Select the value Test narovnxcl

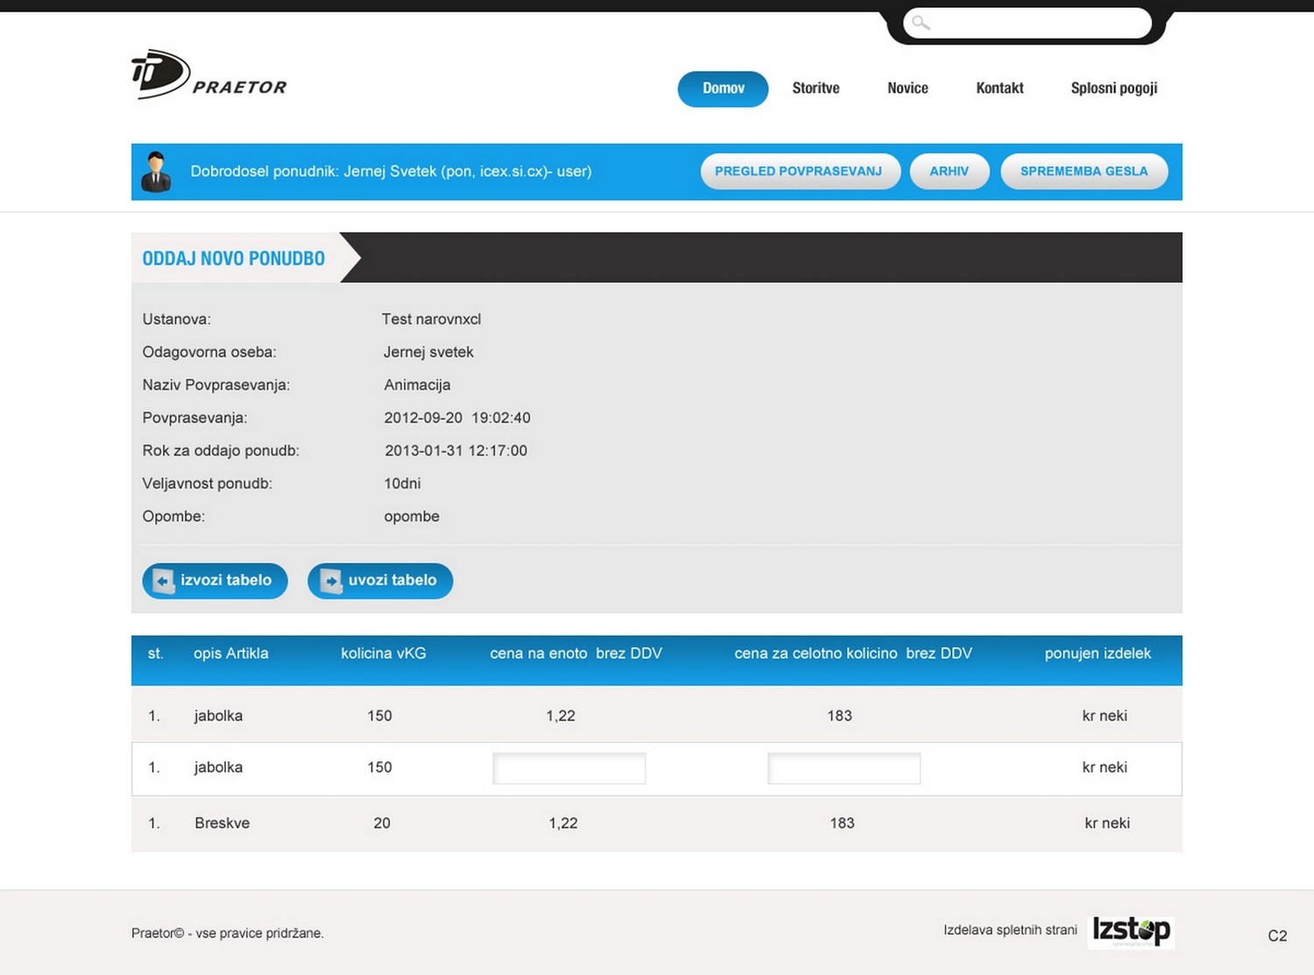431,320
